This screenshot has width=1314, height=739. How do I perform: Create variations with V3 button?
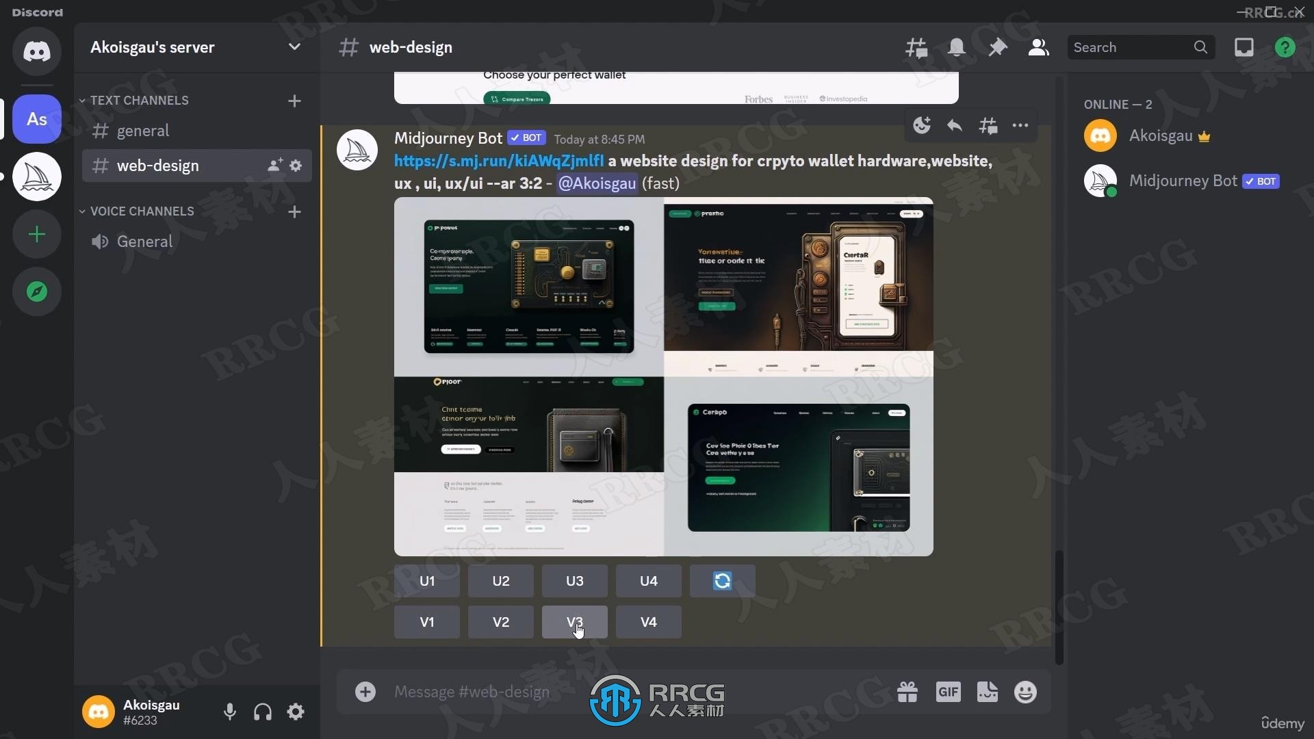point(575,622)
